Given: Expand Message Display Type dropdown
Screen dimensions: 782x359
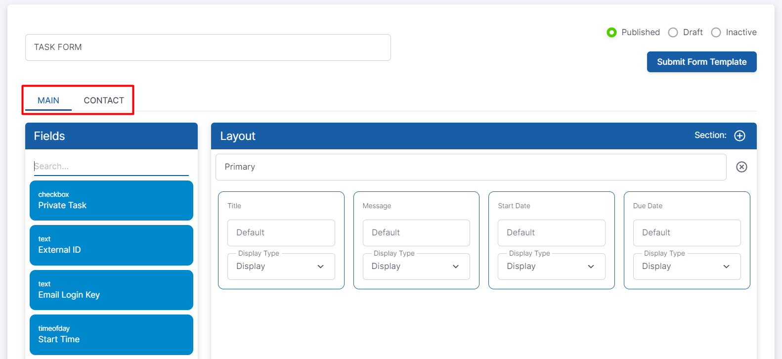Looking at the screenshot, I should (x=416, y=267).
